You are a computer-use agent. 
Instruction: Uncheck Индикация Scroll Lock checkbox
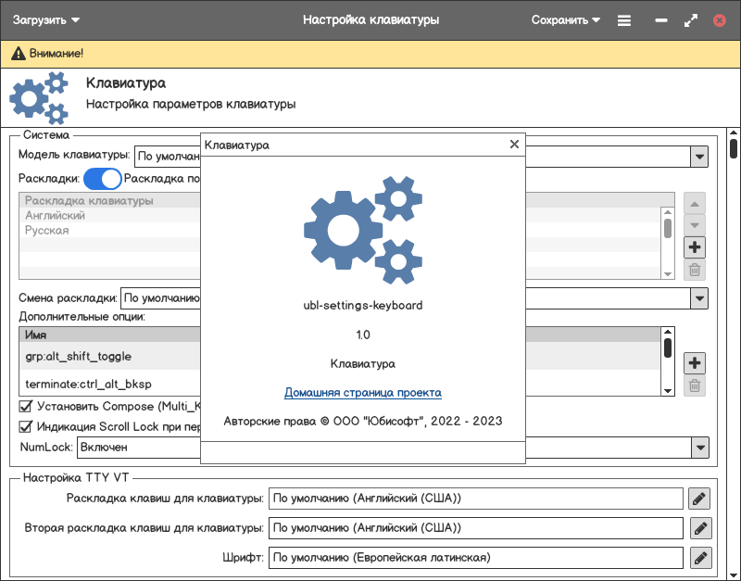[x=26, y=427]
